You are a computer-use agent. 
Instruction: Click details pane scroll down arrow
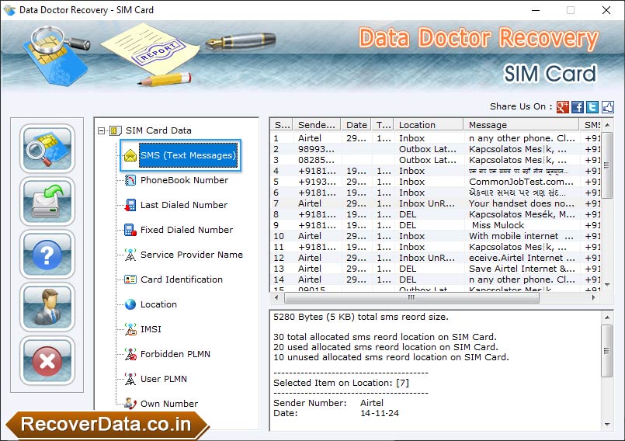(x=606, y=424)
